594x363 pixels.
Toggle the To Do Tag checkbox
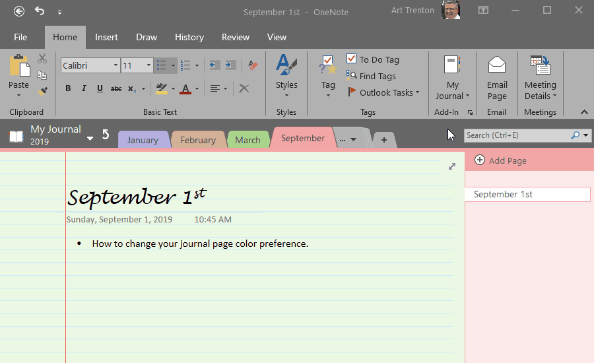(352, 59)
